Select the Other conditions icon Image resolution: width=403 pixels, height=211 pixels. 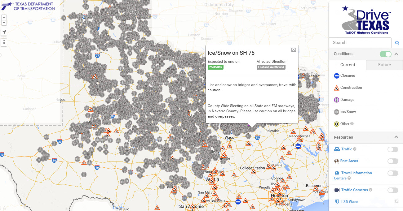pyautogui.click(x=337, y=124)
